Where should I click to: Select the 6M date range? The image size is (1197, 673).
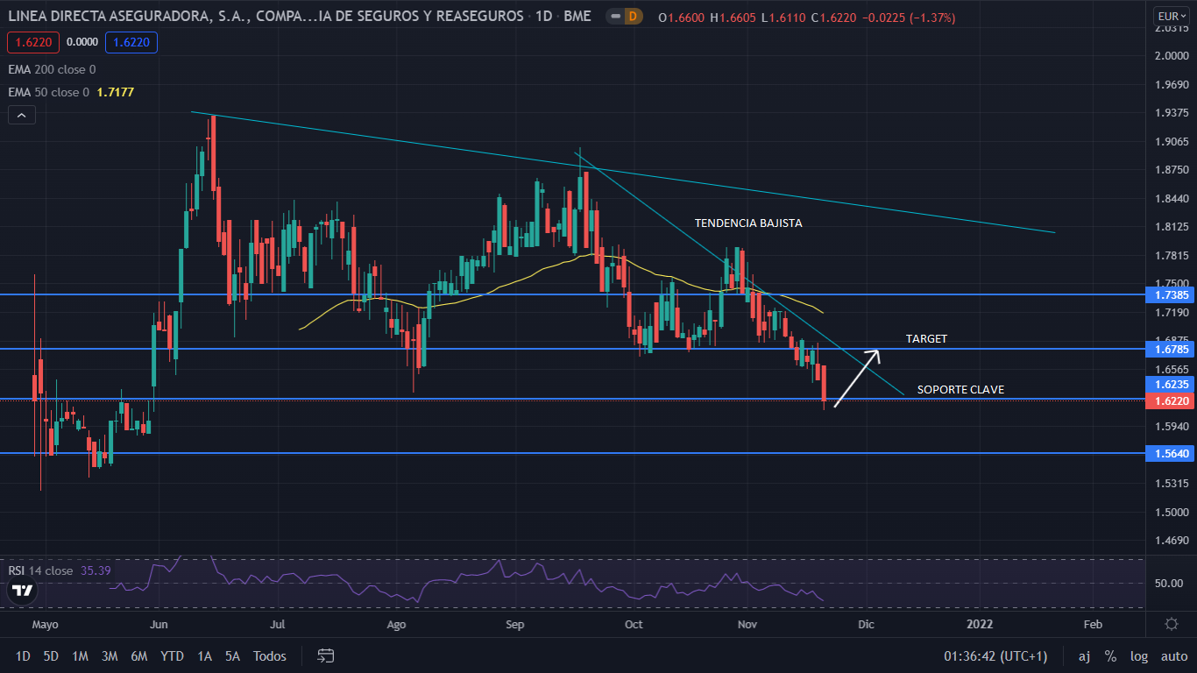pos(138,655)
